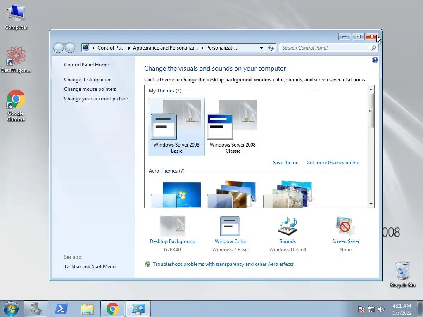The height and width of the screenshot is (317, 423).
Task: Click the Control Panel taskbar button
Action: tap(138, 309)
